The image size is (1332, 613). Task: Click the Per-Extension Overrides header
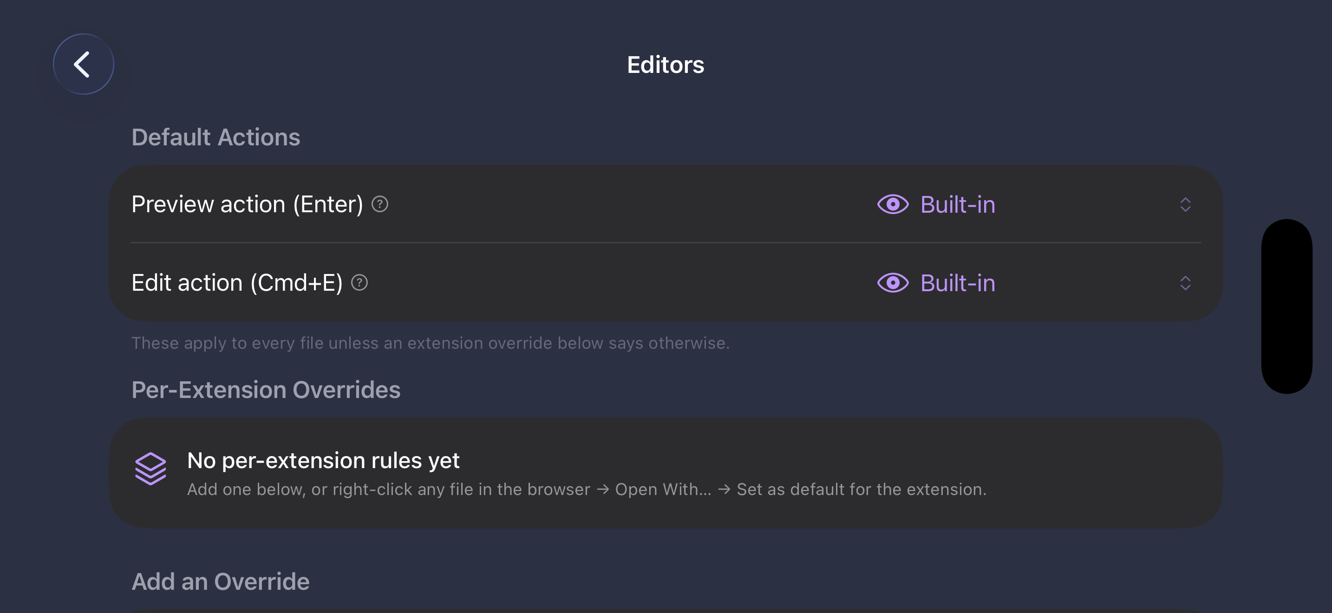(266, 390)
